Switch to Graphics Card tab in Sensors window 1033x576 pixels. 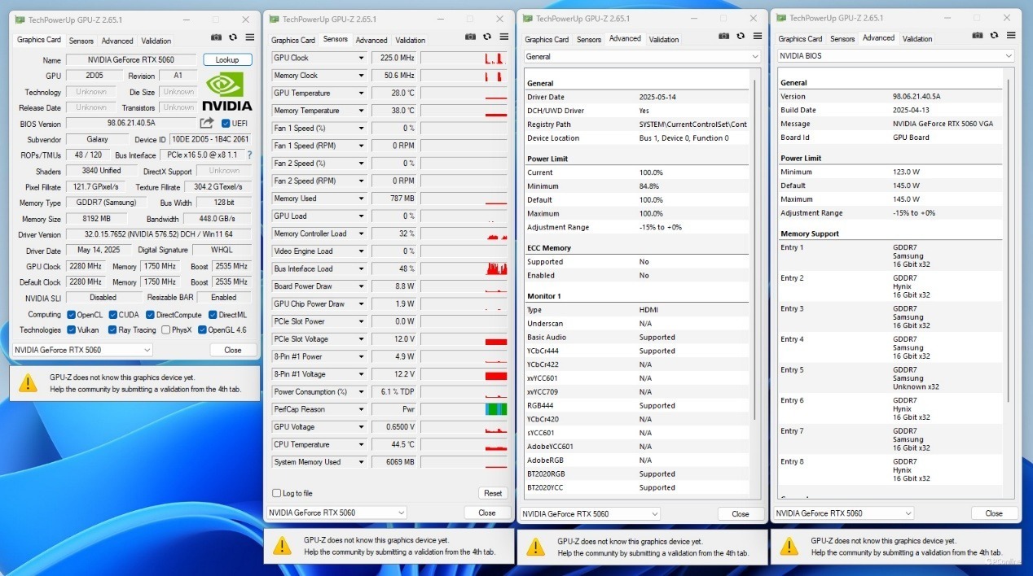293,40
